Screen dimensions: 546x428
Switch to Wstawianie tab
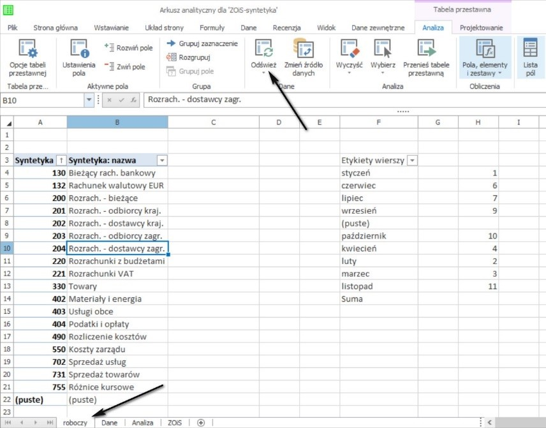[112, 27]
